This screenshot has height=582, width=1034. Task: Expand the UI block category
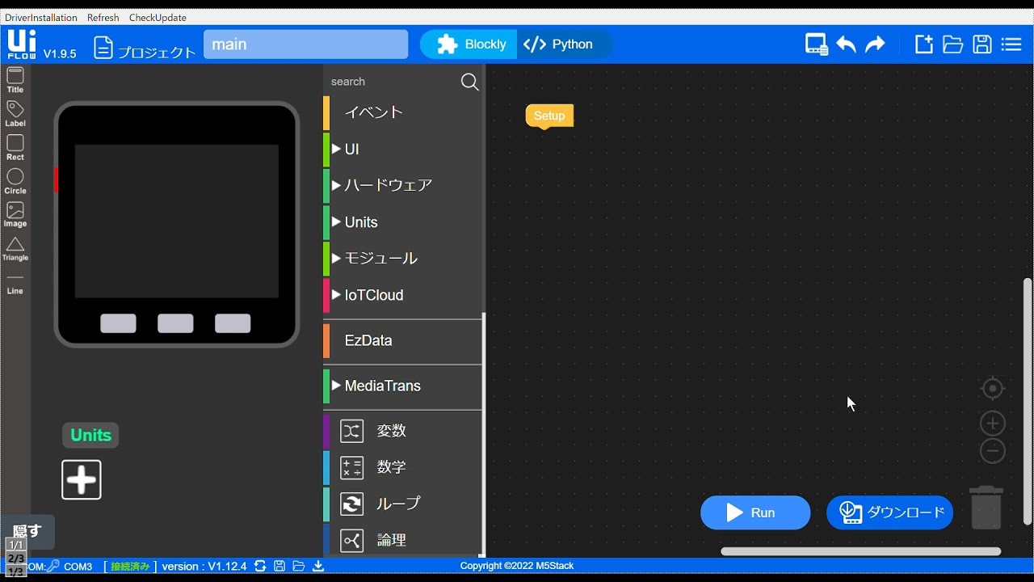click(x=403, y=149)
